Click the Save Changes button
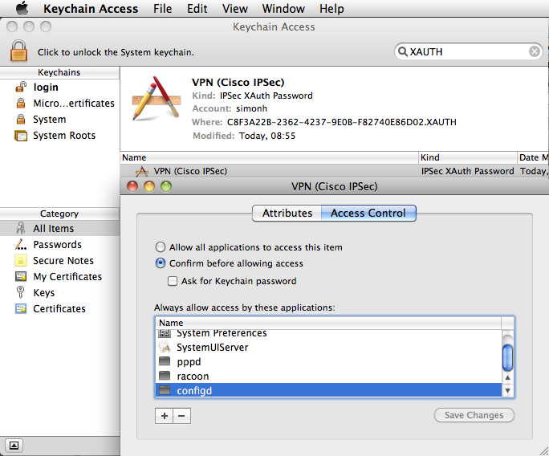This screenshot has width=549, height=456. [474, 415]
